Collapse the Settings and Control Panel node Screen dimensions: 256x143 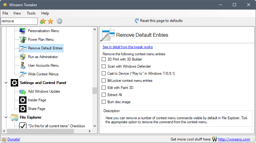point(6,83)
